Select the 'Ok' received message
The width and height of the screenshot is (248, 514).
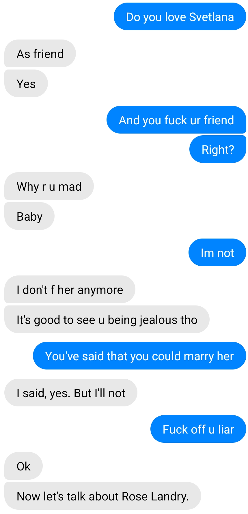[23, 466]
